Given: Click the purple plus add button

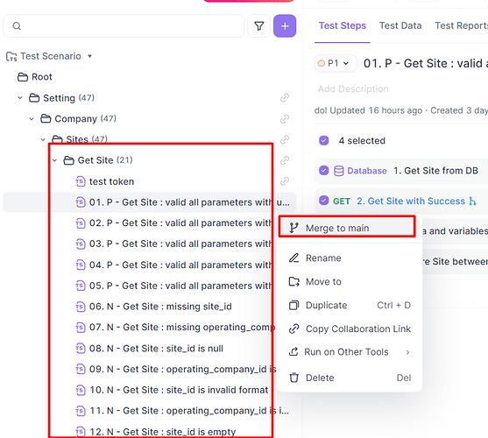Looking at the screenshot, I should [285, 26].
